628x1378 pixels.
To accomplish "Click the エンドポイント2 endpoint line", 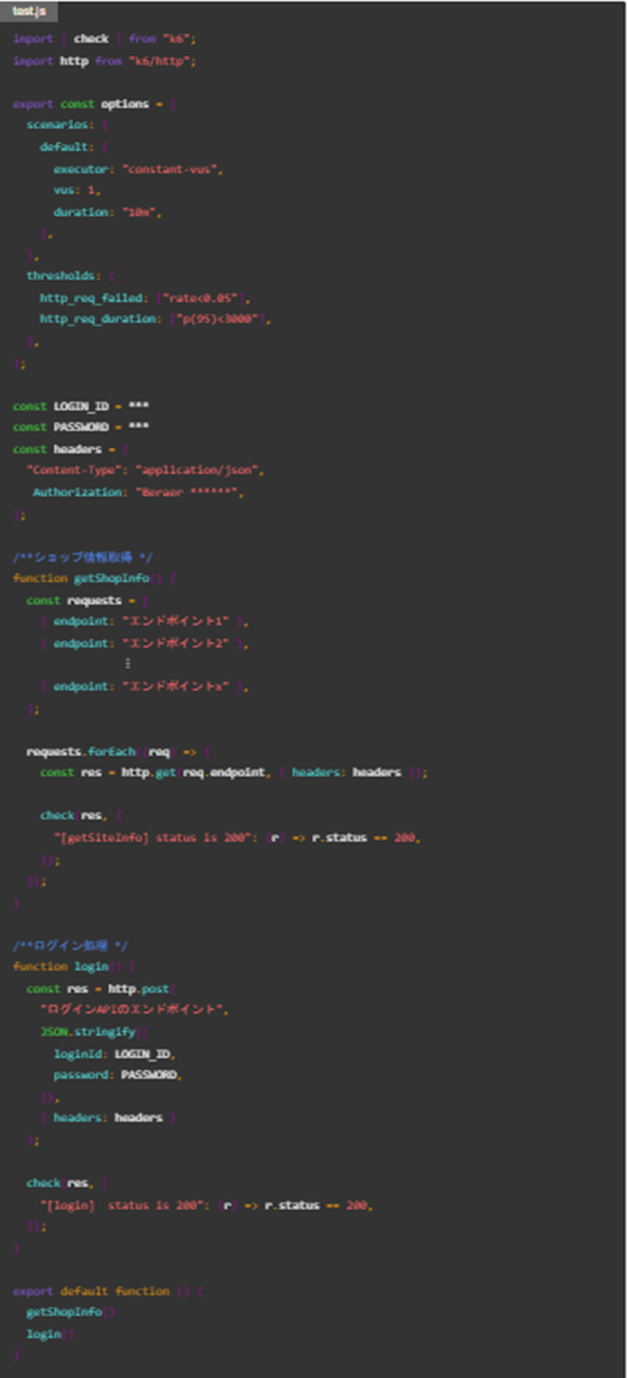I will [x=144, y=643].
